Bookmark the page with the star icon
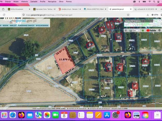Image resolution: width=162 pixels, height=121 pixels. [128, 15]
